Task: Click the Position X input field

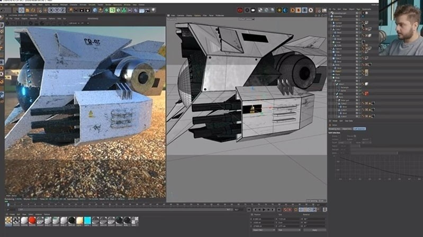Action: click(264, 219)
